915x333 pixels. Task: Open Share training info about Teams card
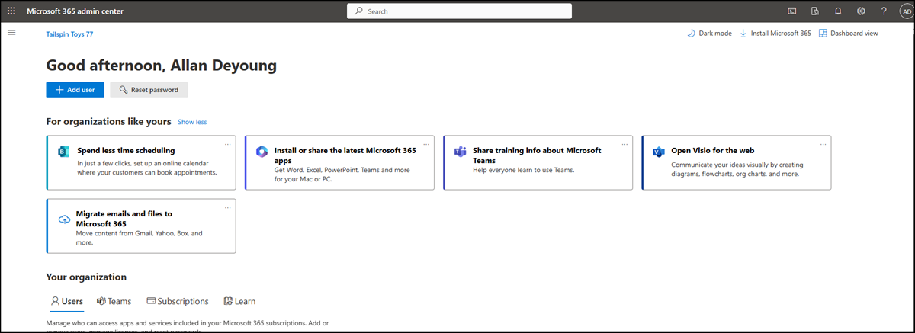(538, 162)
